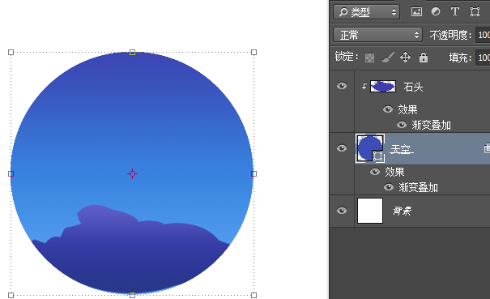Toggle 渐变叠加 visibility under 石头 layer

(402, 125)
